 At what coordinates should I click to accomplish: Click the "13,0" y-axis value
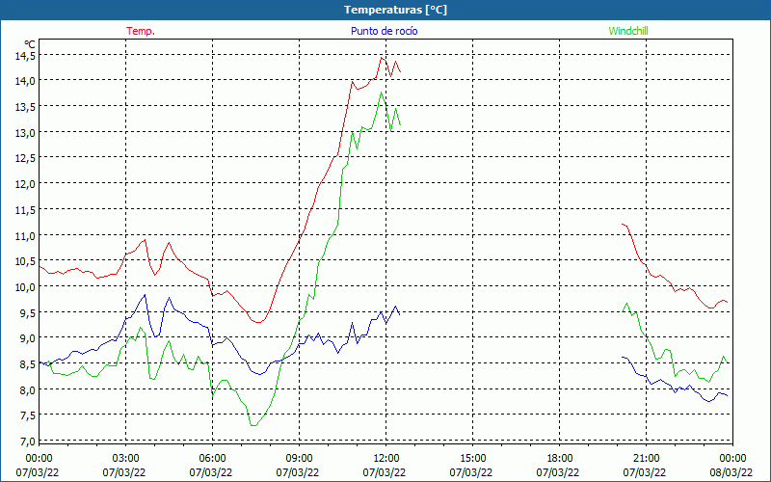pos(25,132)
